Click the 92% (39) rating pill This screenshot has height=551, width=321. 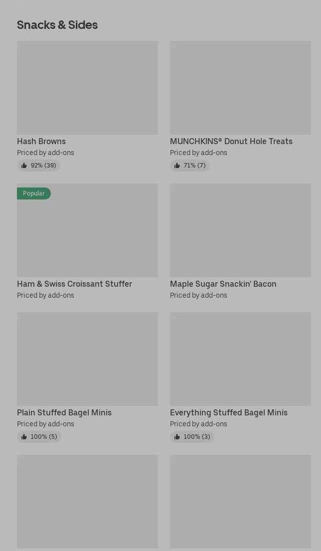pos(39,166)
